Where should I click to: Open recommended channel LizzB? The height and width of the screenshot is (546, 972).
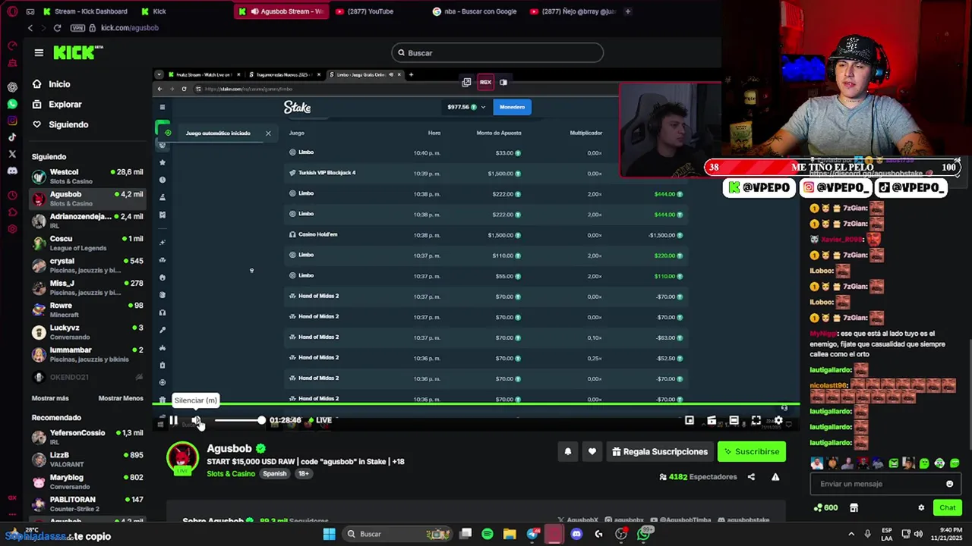pyautogui.click(x=87, y=459)
